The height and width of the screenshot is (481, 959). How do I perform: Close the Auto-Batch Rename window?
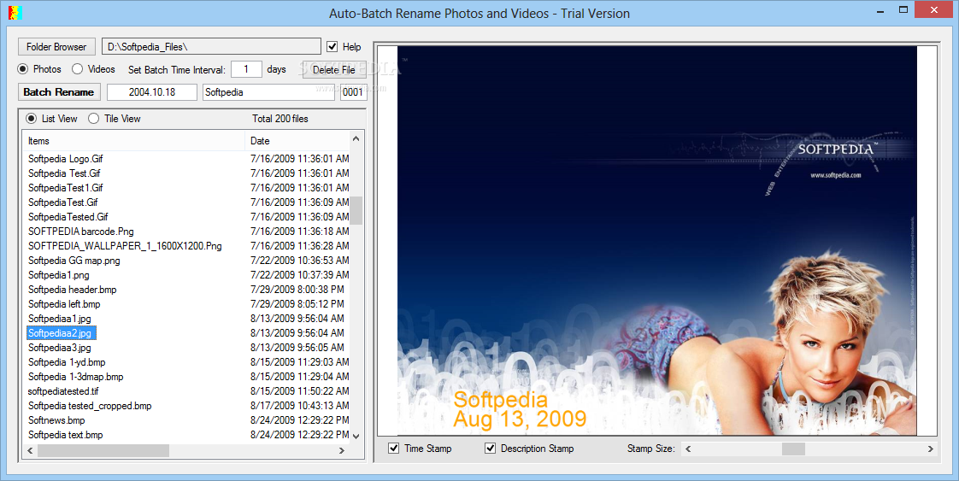click(934, 9)
